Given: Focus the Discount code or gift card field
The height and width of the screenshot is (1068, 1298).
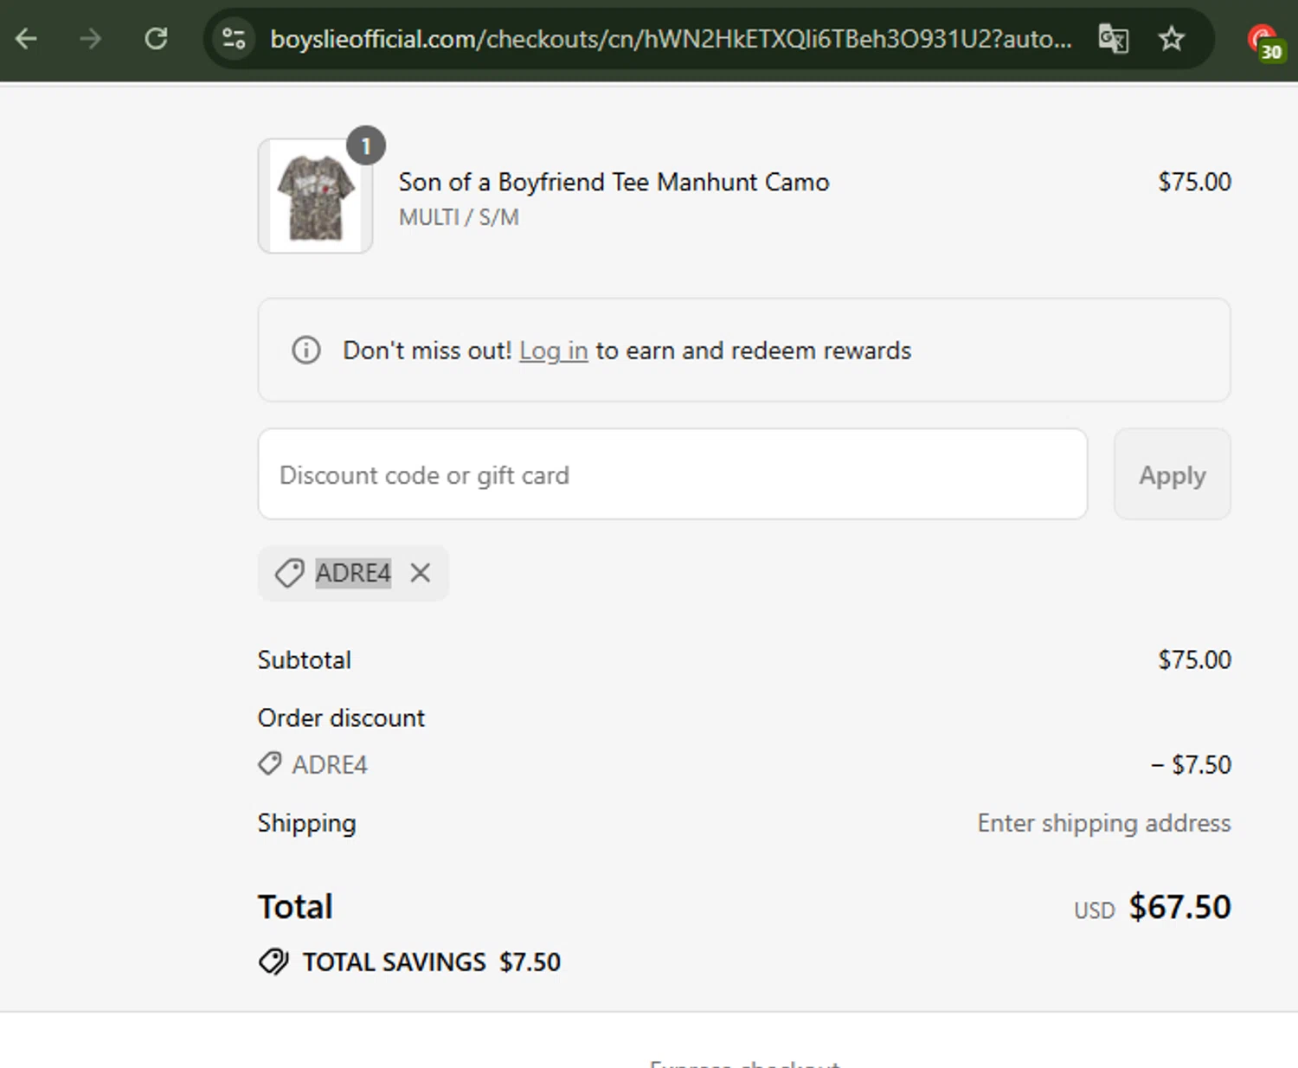Looking at the screenshot, I should (672, 474).
